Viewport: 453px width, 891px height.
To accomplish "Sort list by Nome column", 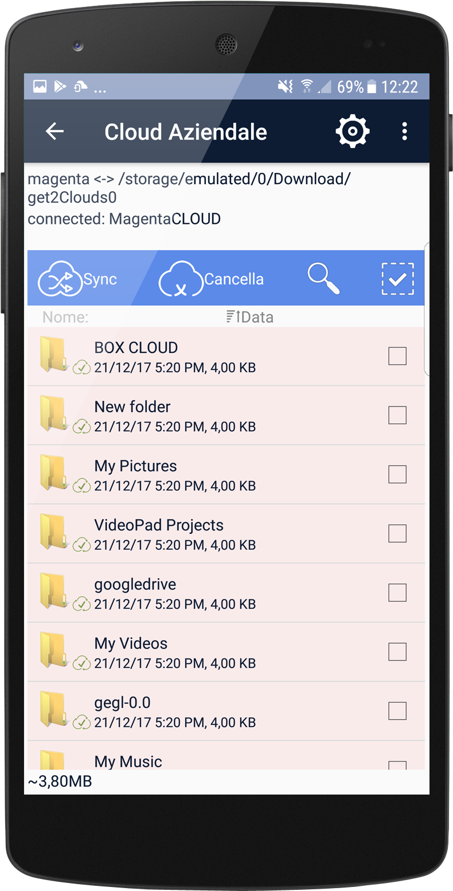I will [65, 317].
